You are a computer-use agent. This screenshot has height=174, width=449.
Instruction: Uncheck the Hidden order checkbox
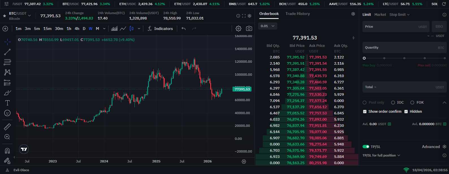[x=406, y=112]
